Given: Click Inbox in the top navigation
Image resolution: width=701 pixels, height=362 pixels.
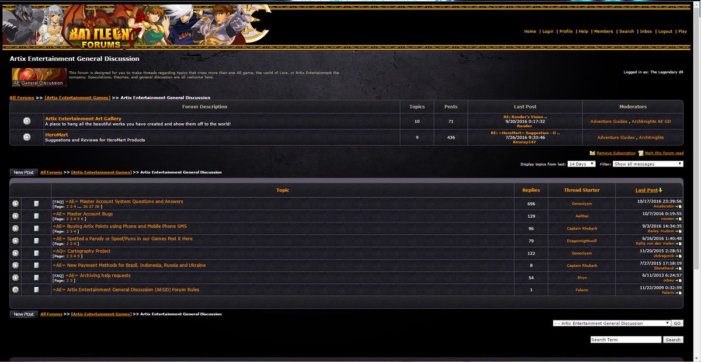Looking at the screenshot, I should (646, 32).
